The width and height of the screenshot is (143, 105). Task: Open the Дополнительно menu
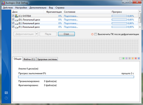(38, 8)
